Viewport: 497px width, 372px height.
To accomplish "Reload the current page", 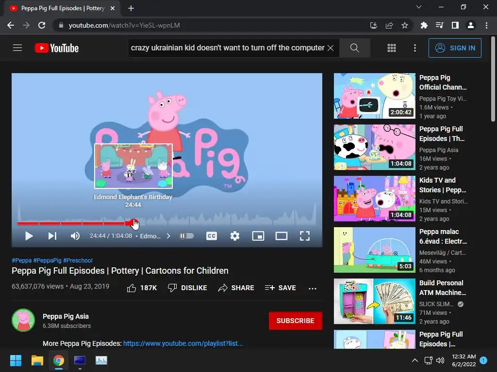I will point(42,25).
